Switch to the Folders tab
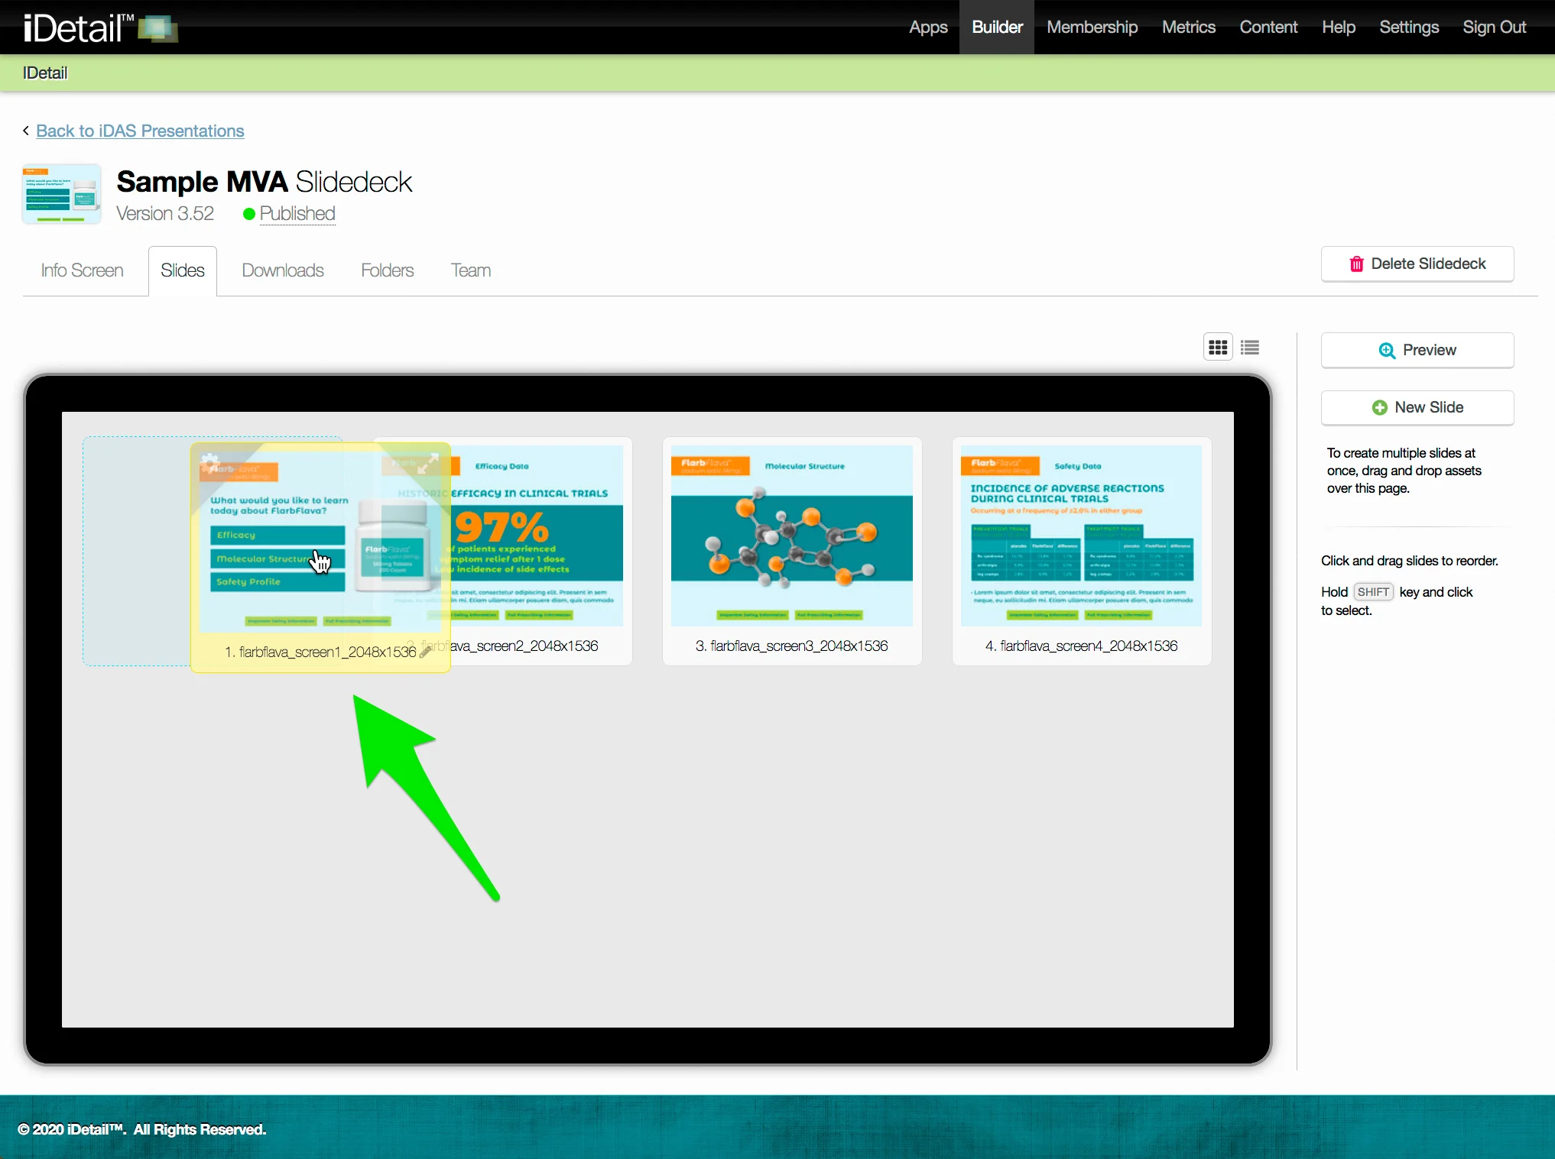The image size is (1555, 1159). tap(387, 270)
